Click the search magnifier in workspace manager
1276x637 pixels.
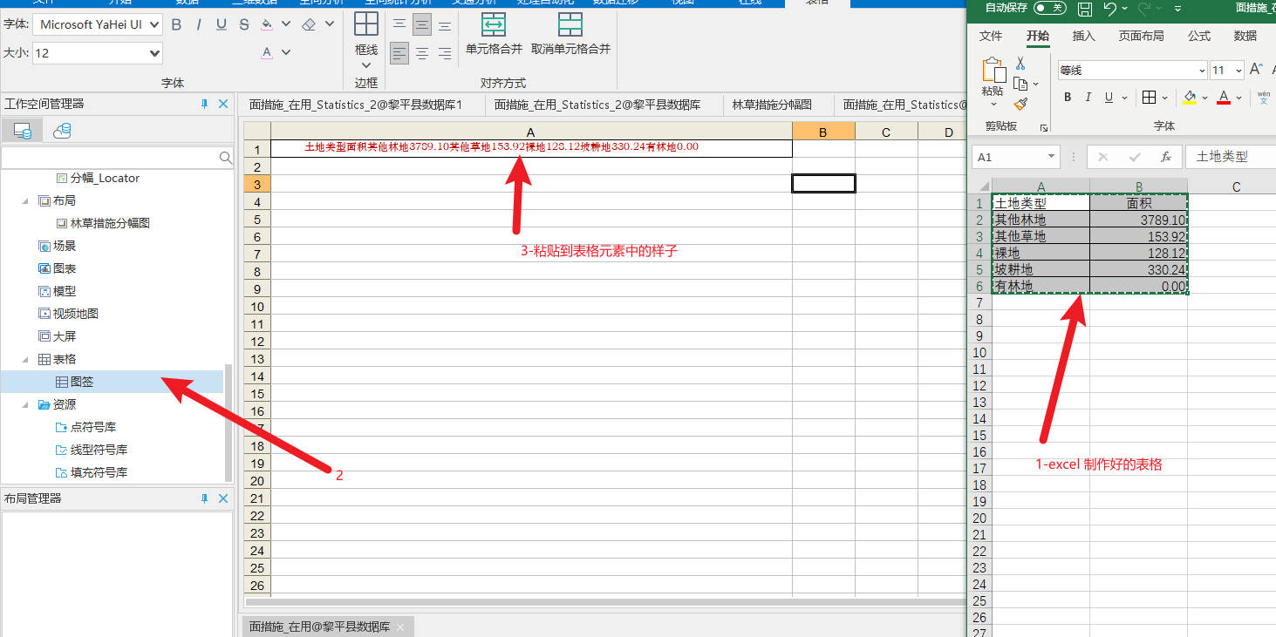coord(225,158)
